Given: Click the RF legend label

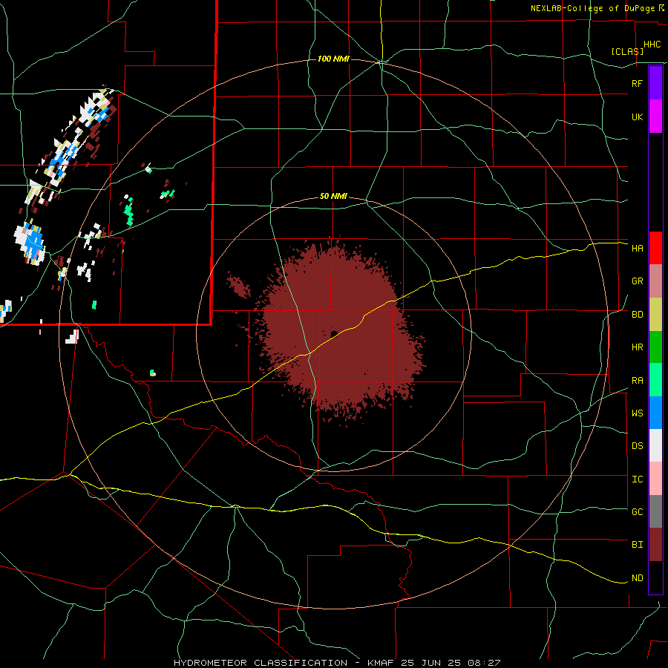Looking at the screenshot, I should click(x=637, y=83).
